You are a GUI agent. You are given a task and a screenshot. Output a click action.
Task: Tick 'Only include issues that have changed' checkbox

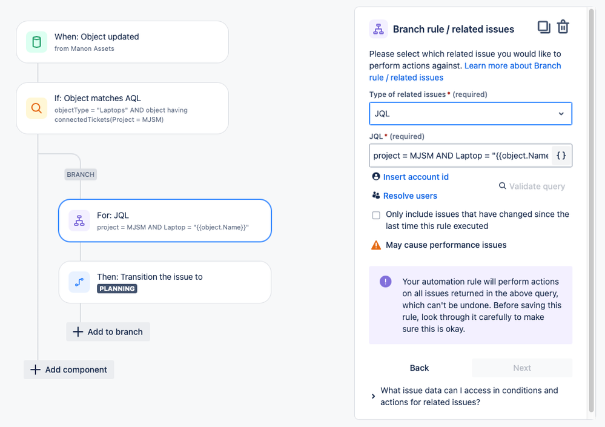point(376,215)
